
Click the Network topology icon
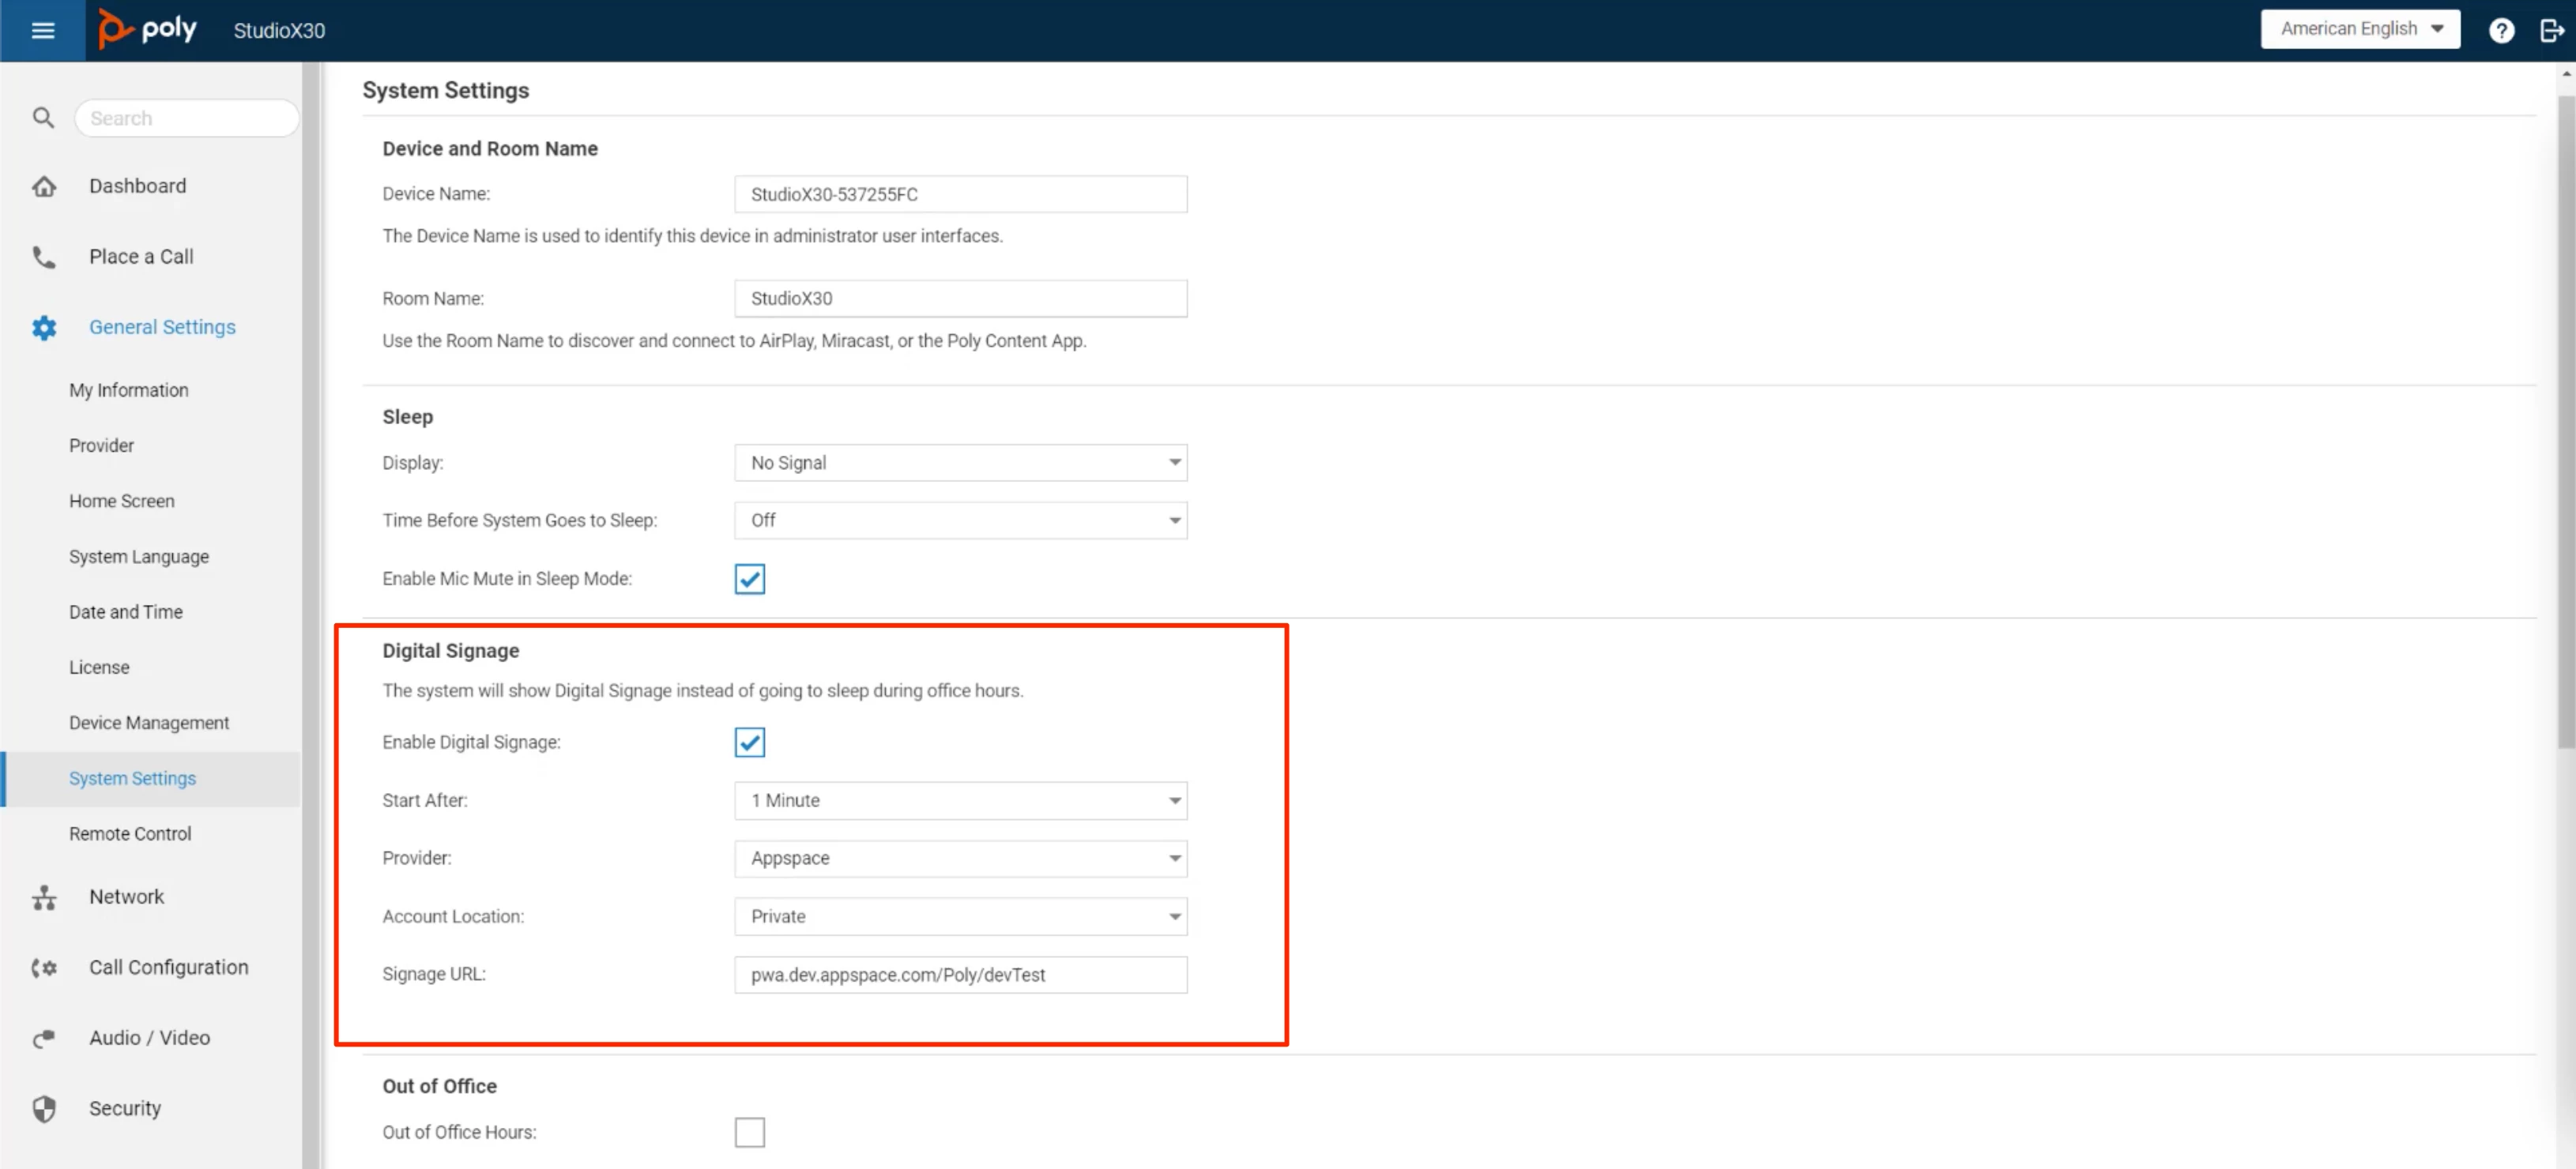[x=44, y=897]
